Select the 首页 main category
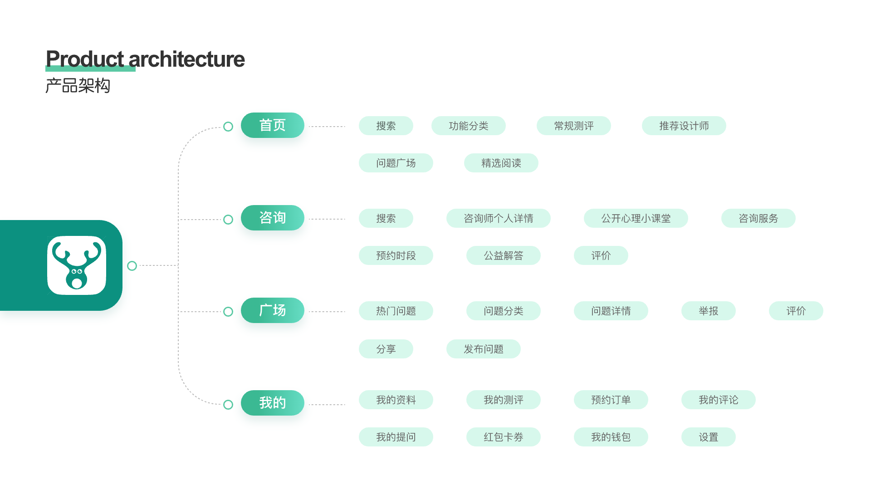Image resolution: width=871 pixels, height=490 pixels. (272, 125)
